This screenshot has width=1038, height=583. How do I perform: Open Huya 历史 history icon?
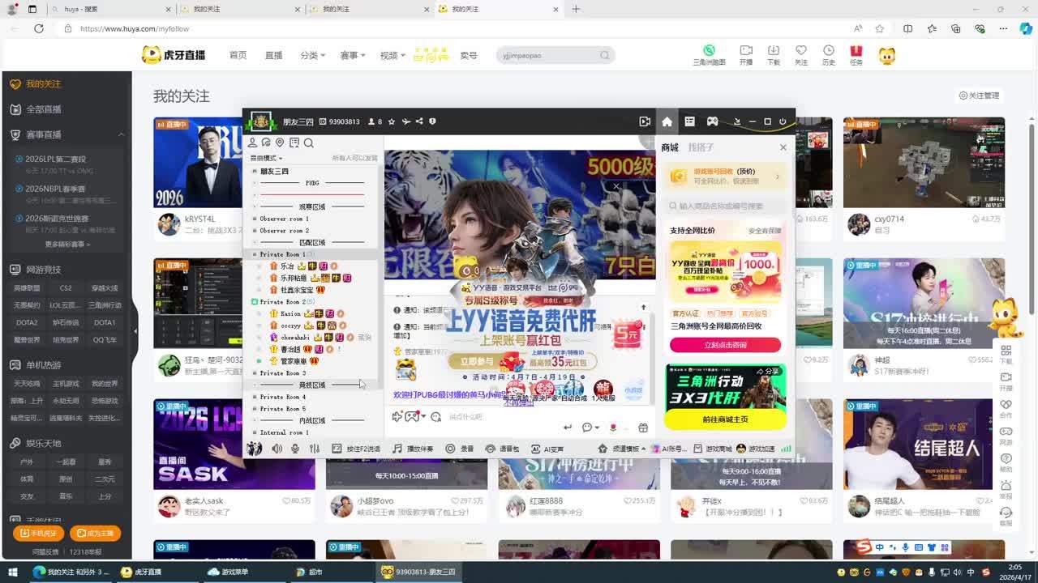(x=828, y=54)
